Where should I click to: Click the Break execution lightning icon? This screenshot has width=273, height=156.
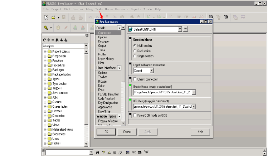[66, 28]
